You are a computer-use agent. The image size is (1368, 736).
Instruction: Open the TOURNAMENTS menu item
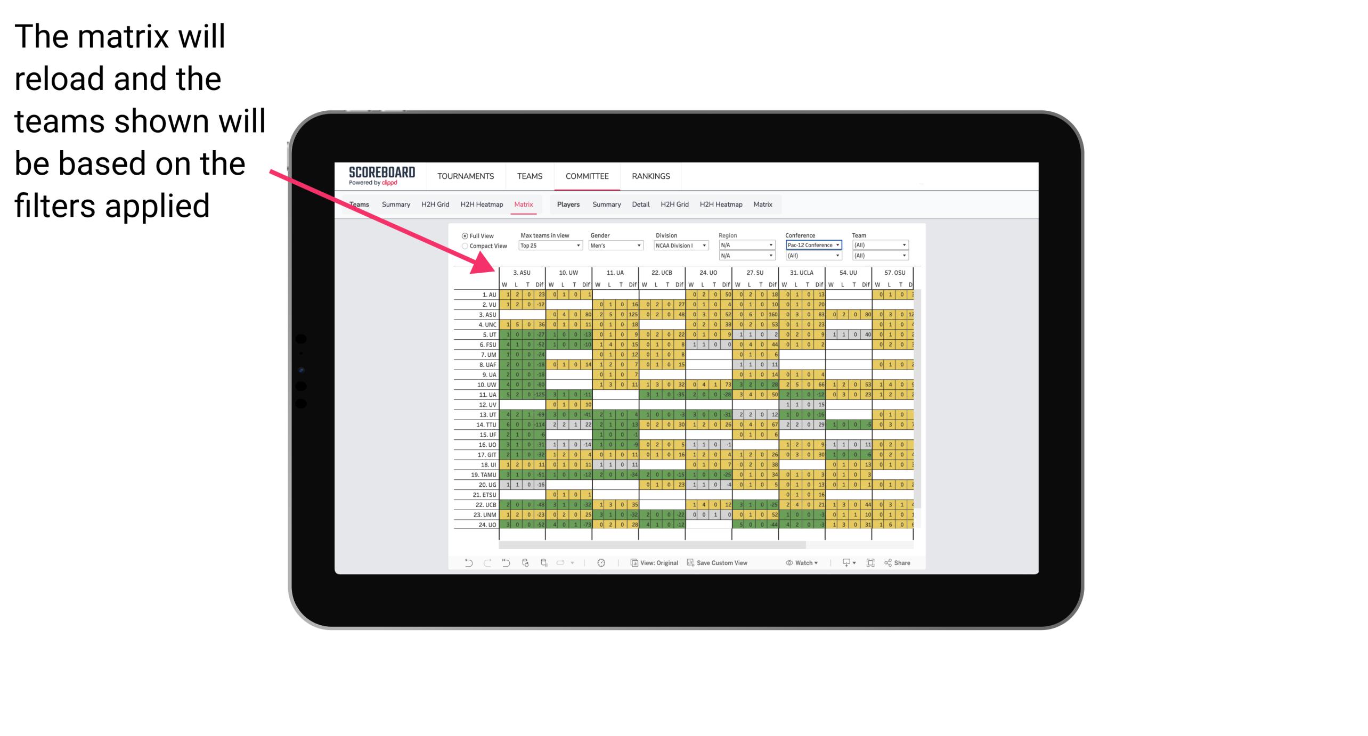click(x=466, y=176)
